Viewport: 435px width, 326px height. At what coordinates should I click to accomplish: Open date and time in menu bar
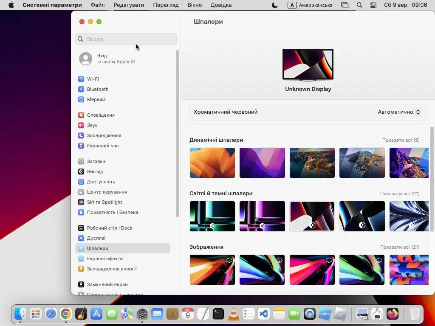click(x=406, y=5)
